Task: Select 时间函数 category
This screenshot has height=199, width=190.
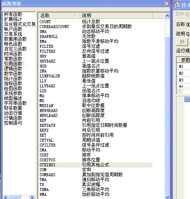Action: (13, 54)
